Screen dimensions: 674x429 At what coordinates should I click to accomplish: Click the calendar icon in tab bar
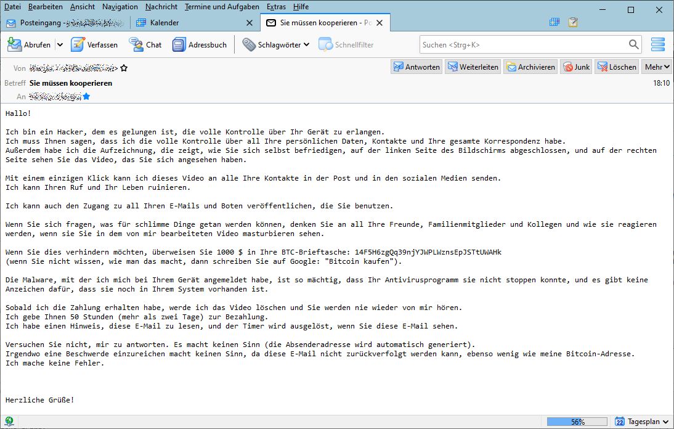point(554,23)
